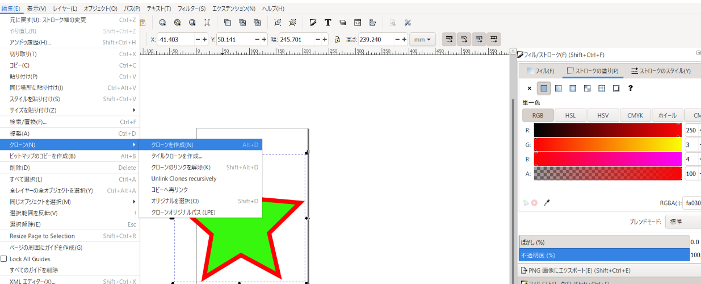Select the ホイール color mode button
Image resolution: width=701 pixels, height=284 pixels.
click(x=668, y=115)
